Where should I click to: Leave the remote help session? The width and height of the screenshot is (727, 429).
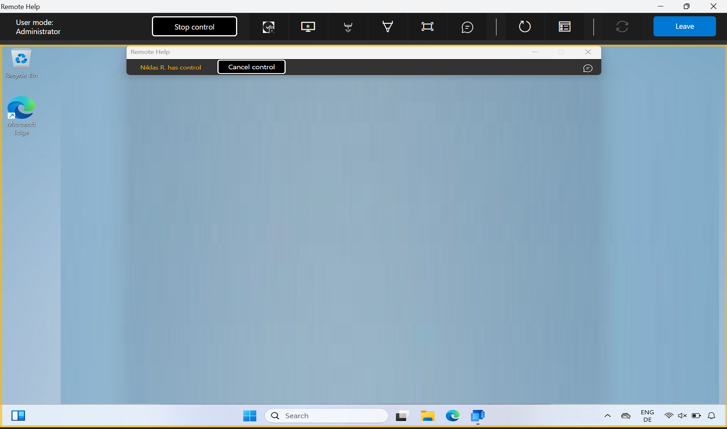click(684, 27)
